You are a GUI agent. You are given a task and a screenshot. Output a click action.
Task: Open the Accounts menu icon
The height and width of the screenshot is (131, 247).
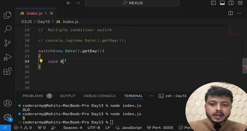(x=8, y=103)
